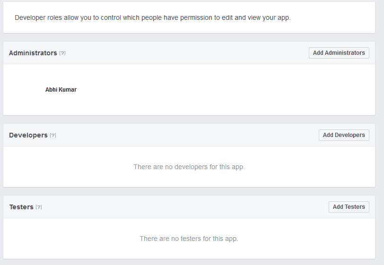Click the Add Testers button
The image size is (384, 265).
click(x=349, y=207)
